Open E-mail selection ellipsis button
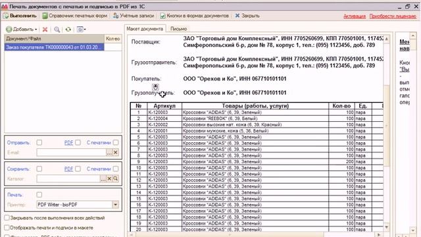Screen dimensions: 421x237 tap(109, 152)
